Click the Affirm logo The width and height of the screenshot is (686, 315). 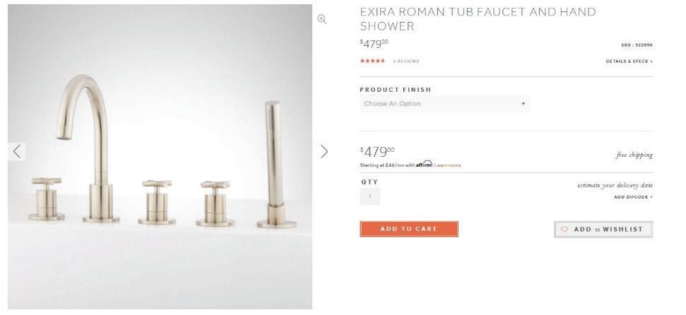424,164
